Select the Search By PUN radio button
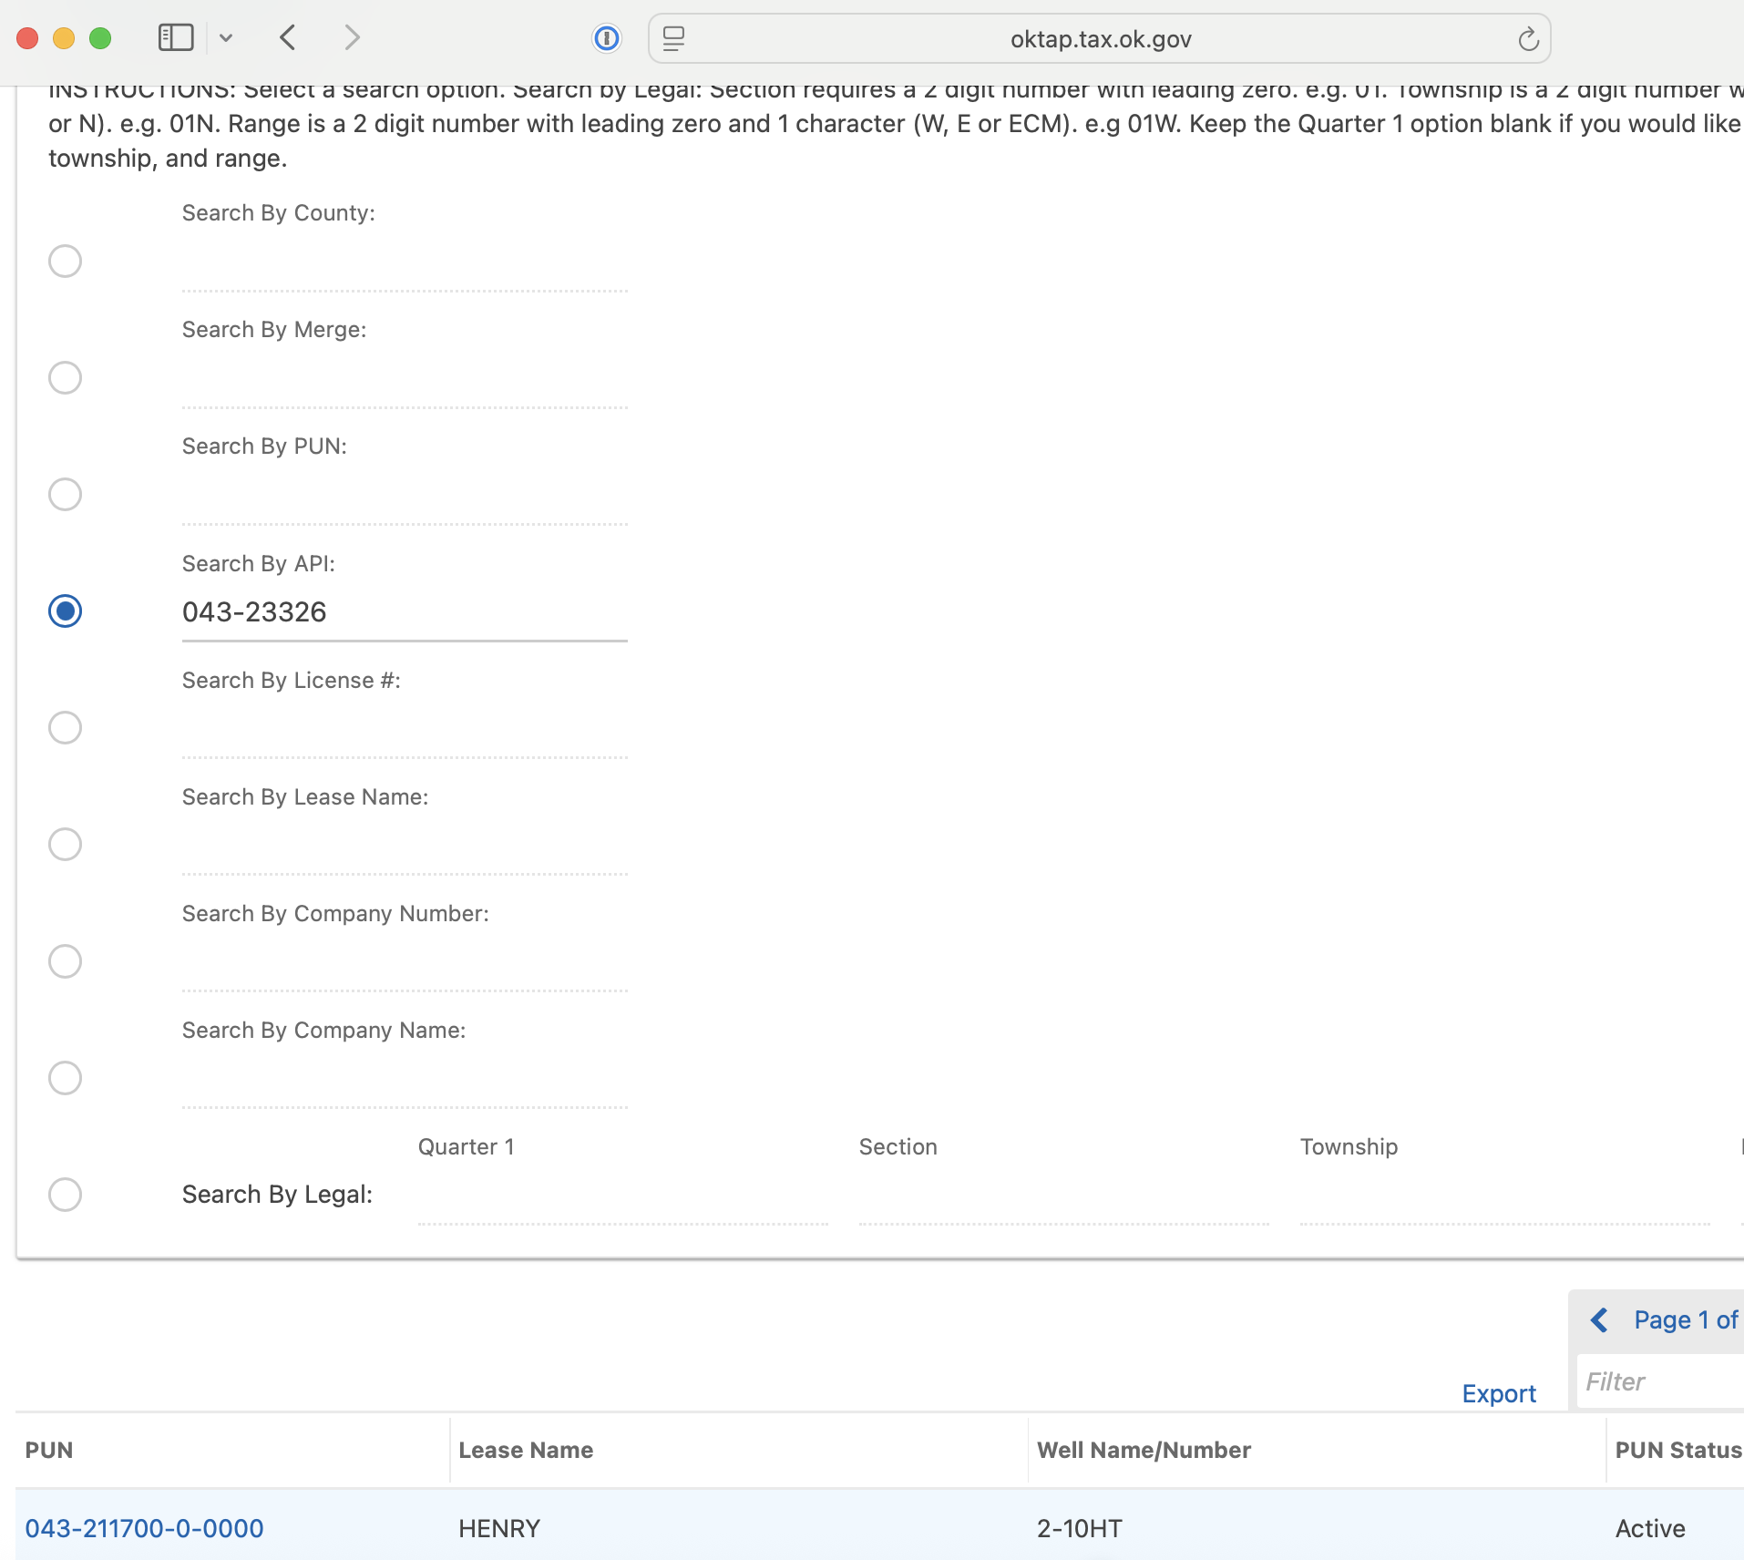 pyautogui.click(x=65, y=495)
